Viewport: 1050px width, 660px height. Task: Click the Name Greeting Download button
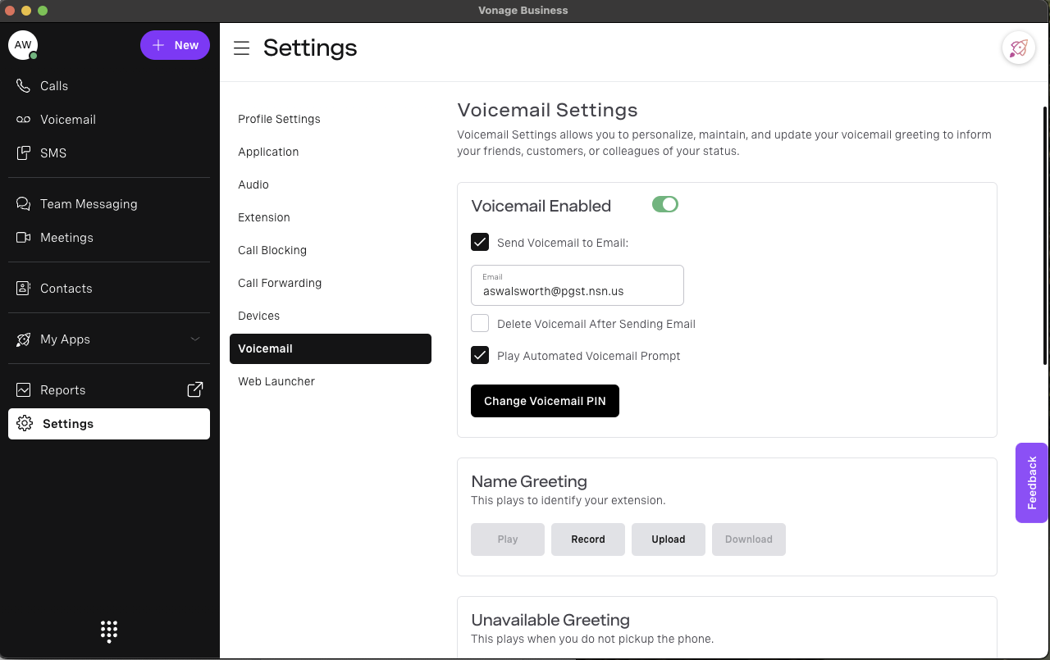749,539
